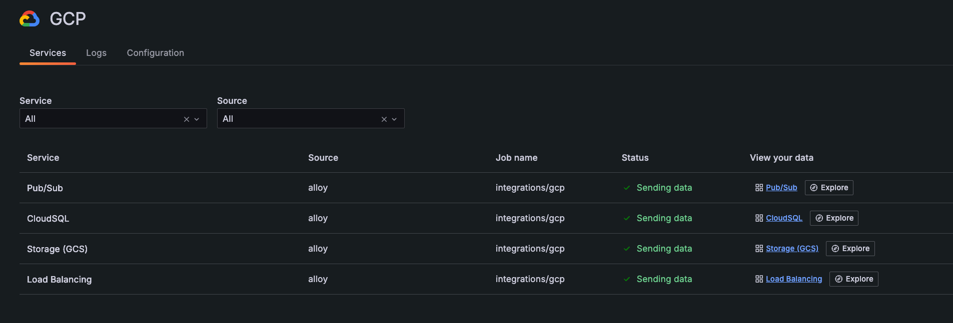
Task: Click the Google Cloud logo icon
Action: 30,19
